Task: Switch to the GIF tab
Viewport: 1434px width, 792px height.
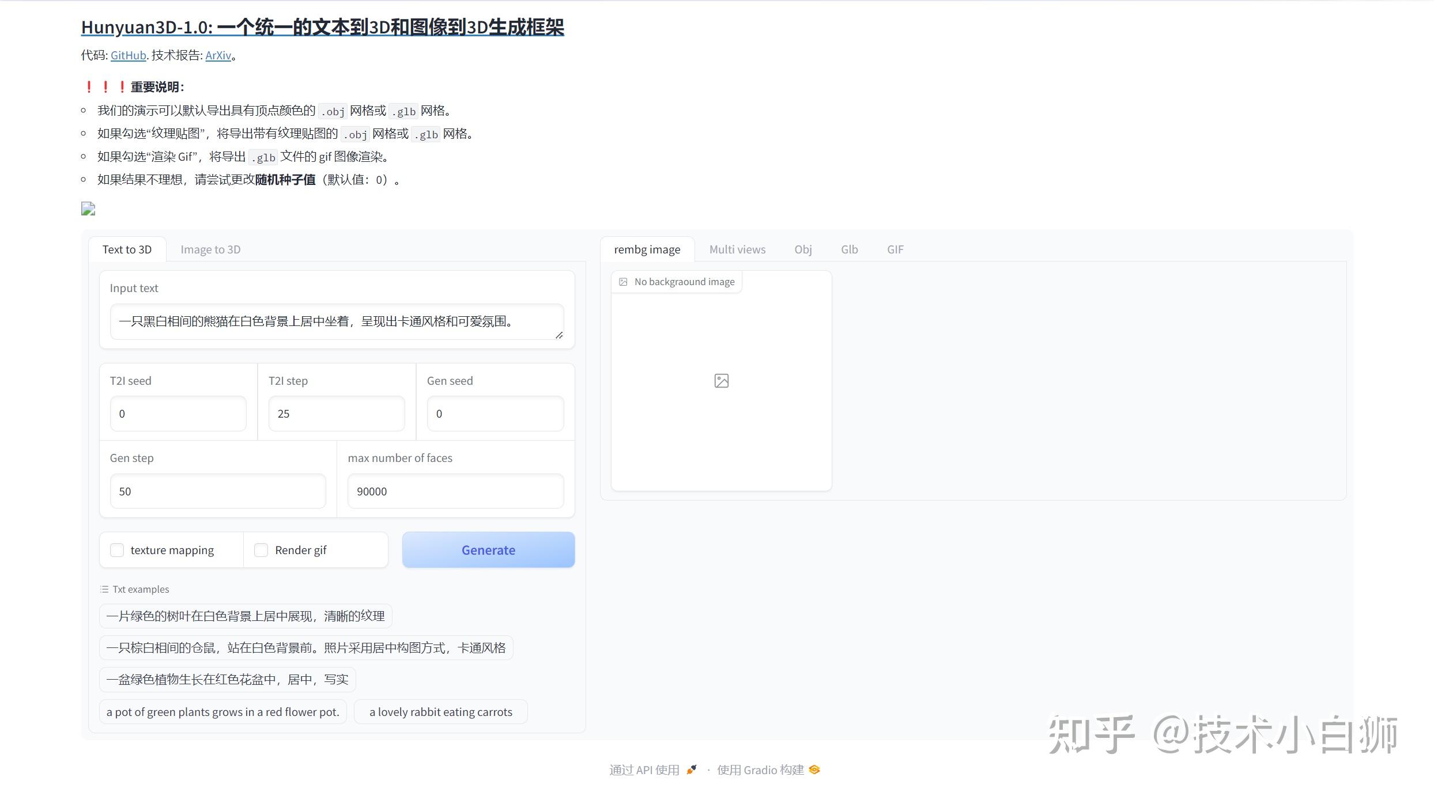Action: (x=895, y=249)
